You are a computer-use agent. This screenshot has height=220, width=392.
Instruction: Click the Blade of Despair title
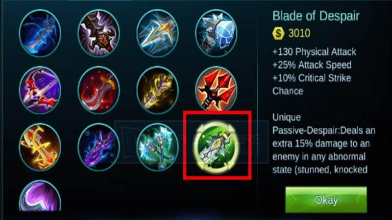[316, 16]
